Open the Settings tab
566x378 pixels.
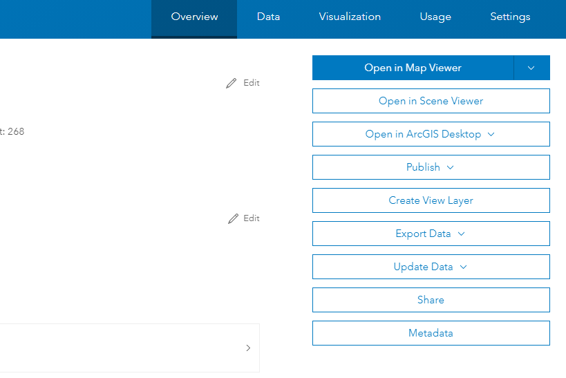510,17
